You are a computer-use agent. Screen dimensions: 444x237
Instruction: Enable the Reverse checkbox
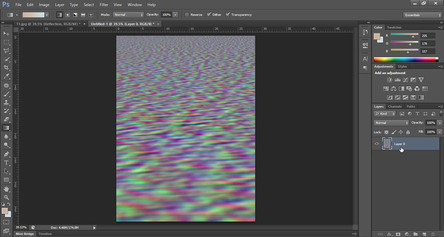point(187,15)
